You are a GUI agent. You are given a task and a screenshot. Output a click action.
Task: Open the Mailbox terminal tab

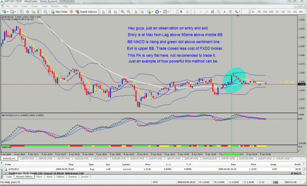coord(60,177)
